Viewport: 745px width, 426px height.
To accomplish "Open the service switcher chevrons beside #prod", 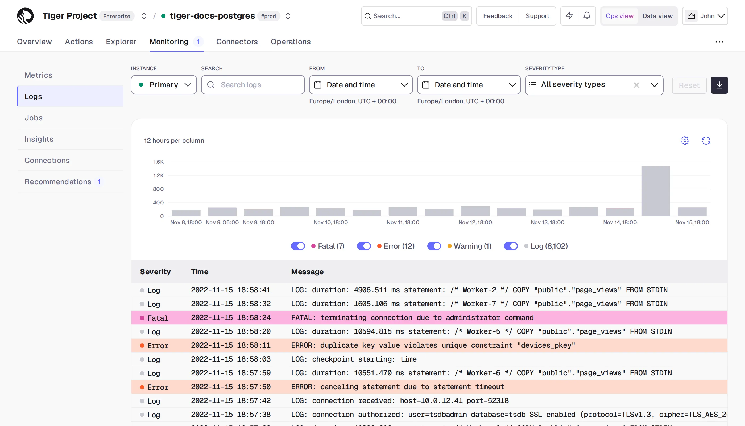I will (288, 16).
